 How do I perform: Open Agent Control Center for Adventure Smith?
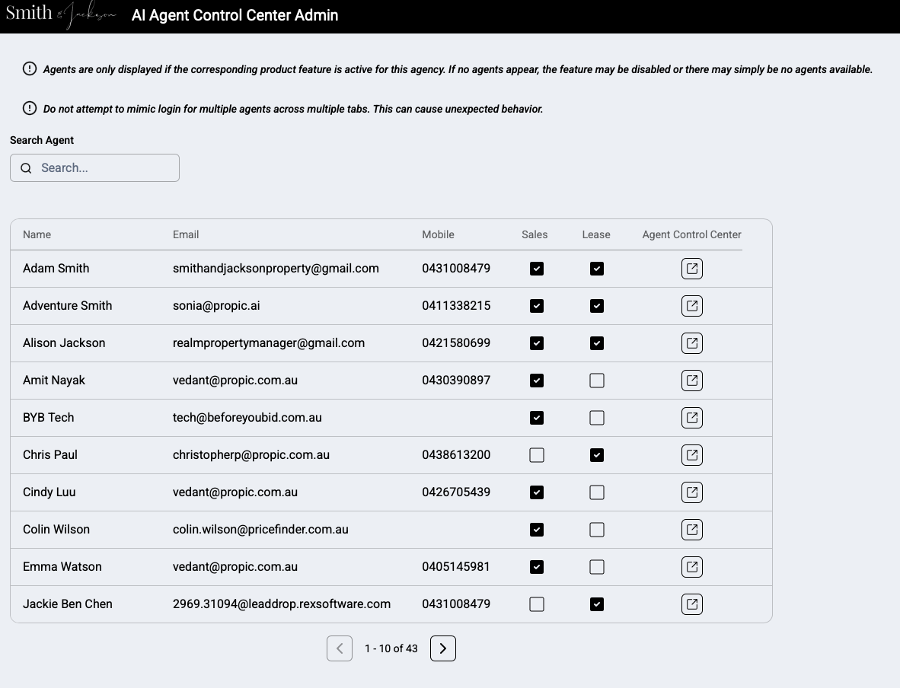click(x=691, y=305)
